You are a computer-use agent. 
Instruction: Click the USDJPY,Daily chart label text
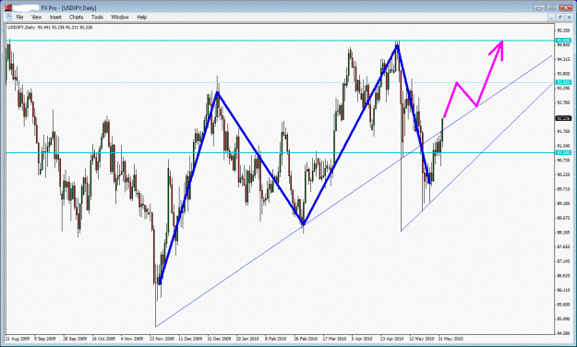(x=21, y=28)
